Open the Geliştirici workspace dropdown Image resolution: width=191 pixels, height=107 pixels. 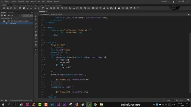165,2
